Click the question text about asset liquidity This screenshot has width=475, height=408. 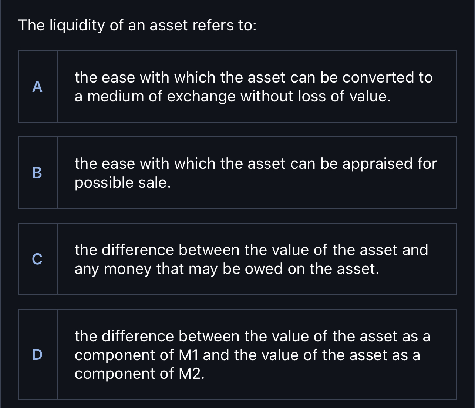[138, 25]
